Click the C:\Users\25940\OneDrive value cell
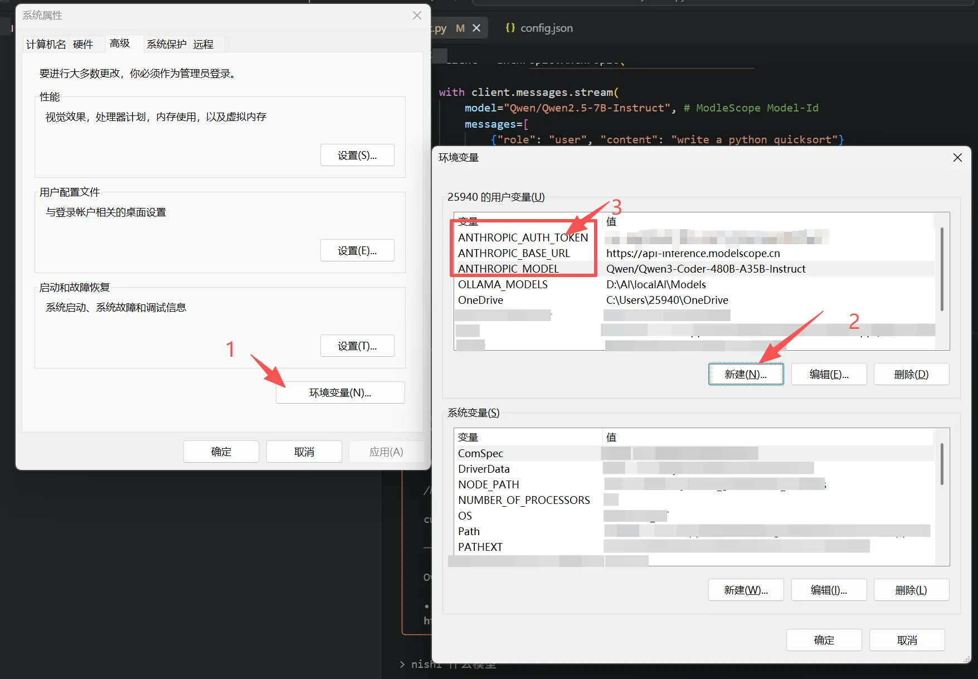The height and width of the screenshot is (679, 978). [x=667, y=300]
